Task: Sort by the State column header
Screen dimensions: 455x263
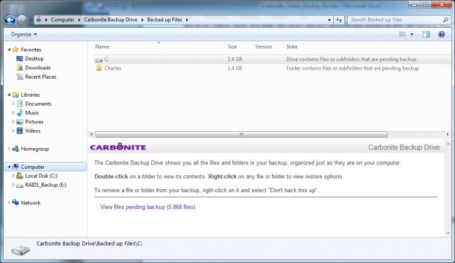Action: coord(292,47)
